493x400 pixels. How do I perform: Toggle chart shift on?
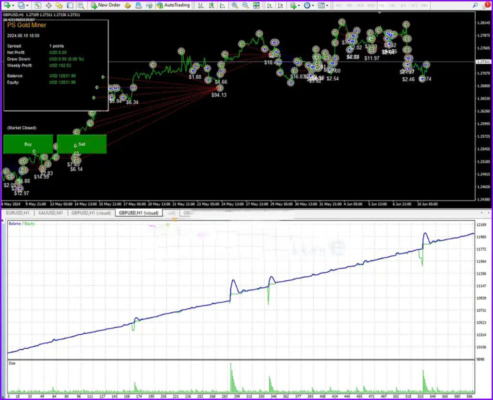pos(280,5)
